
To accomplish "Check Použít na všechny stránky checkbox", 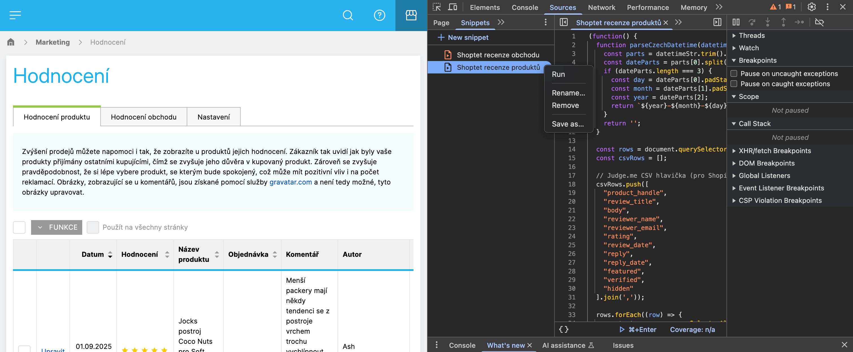I will tap(93, 227).
